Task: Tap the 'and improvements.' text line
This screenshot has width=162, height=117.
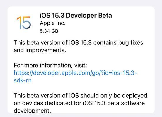Action: (x=40, y=50)
